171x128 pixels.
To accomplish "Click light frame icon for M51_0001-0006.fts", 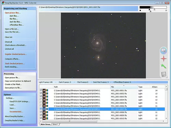I will click(x=44, y=106).
